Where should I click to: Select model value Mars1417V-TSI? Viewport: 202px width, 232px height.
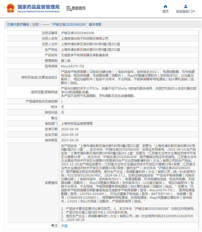pos(72,66)
